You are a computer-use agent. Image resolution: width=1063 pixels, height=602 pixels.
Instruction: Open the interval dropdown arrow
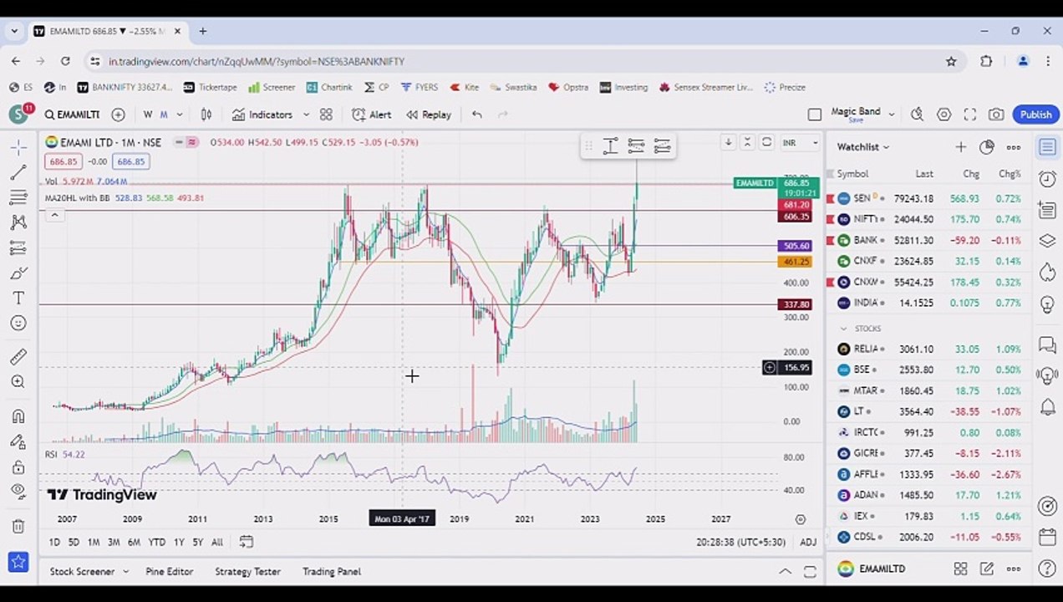[180, 115]
